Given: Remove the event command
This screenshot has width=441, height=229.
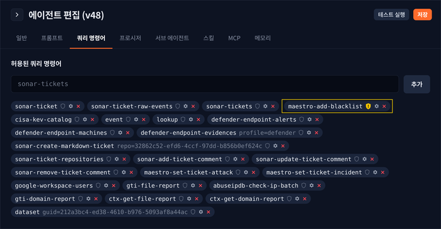Looking at the screenshot, I should (x=144, y=120).
